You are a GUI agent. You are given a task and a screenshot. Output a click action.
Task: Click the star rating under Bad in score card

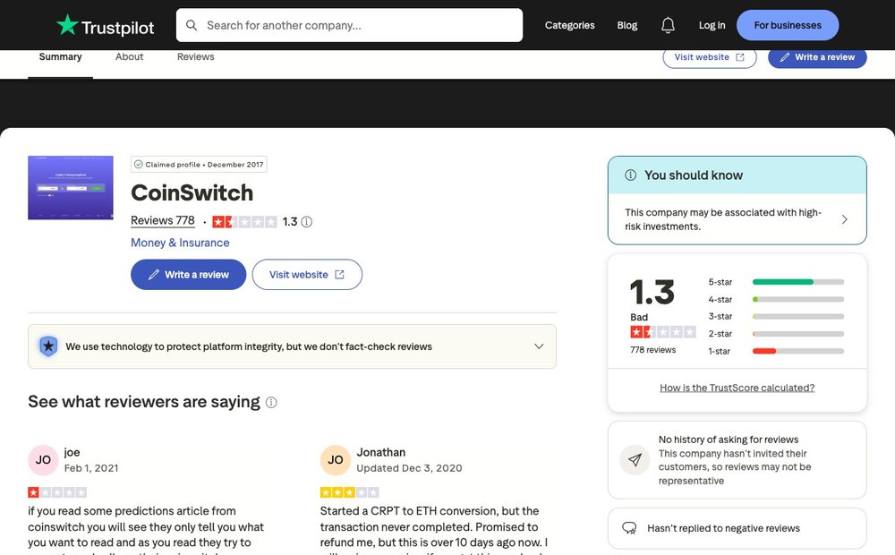tap(662, 332)
